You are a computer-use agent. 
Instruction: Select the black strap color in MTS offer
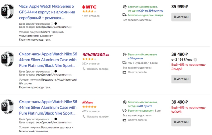[55, 23]
